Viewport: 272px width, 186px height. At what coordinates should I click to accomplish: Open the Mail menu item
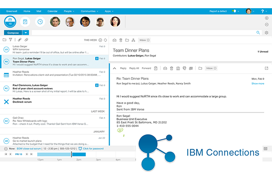[x=39, y=11]
